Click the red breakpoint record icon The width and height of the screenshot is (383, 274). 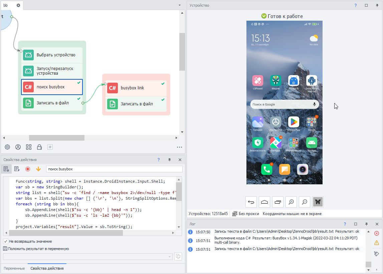(x=28, y=169)
